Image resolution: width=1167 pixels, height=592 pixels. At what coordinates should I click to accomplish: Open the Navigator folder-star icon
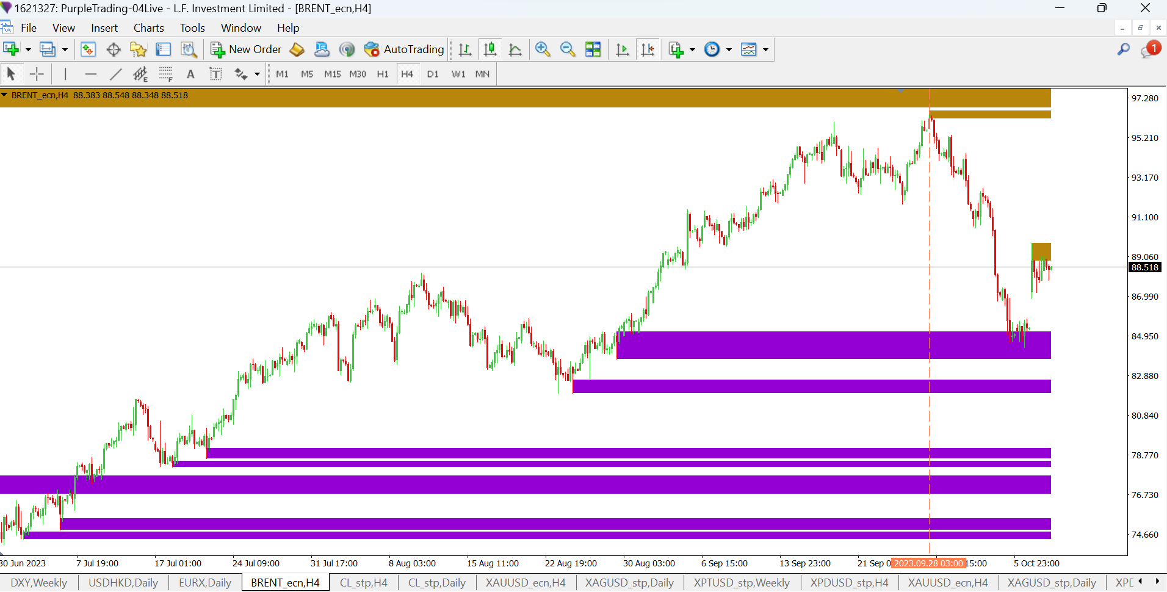[x=139, y=49]
